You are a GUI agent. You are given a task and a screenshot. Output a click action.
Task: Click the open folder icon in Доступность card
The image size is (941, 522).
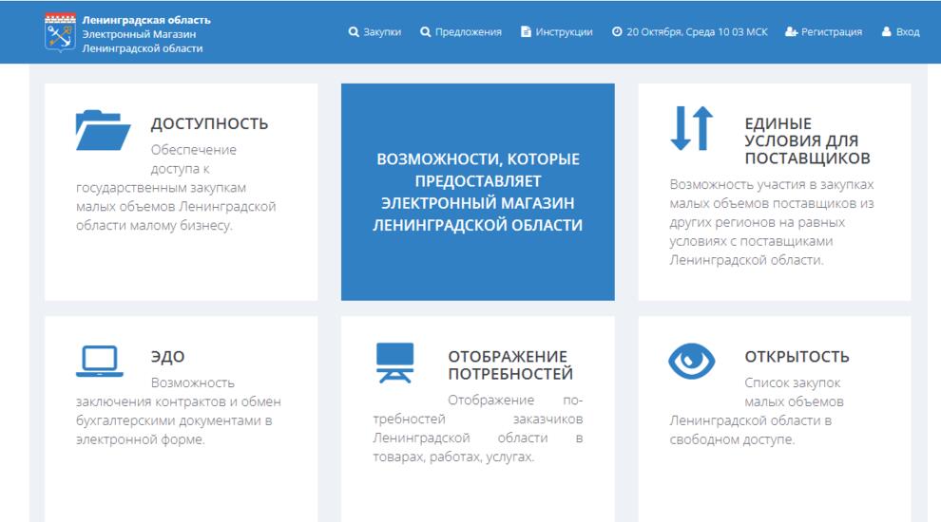tap(103, 130)
